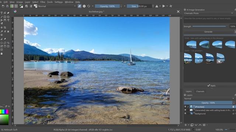The width and height of the screenshot is (236, 132).
Task: Pick a hue from the rainbow strip
Action: point(4,111)
